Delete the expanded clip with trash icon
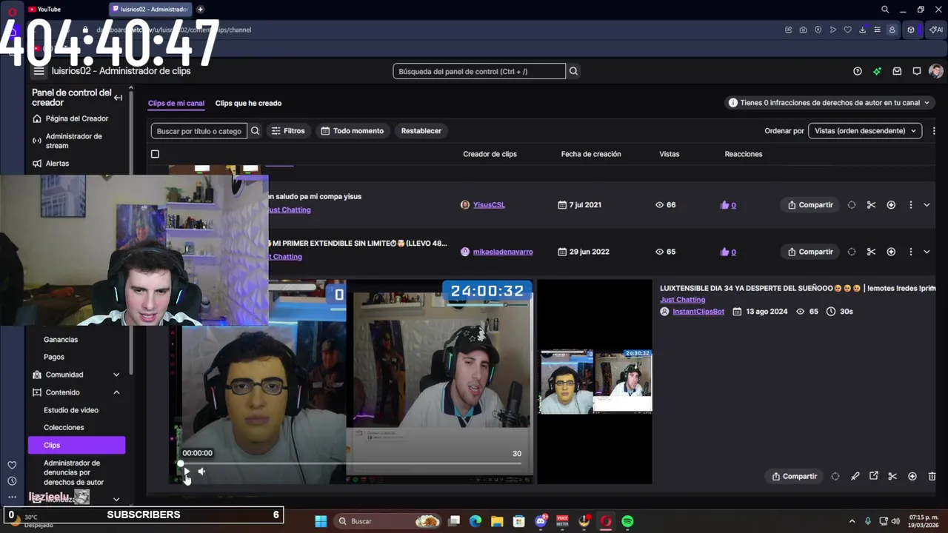Viewport: 948px width, 533px height. (932, 477)
